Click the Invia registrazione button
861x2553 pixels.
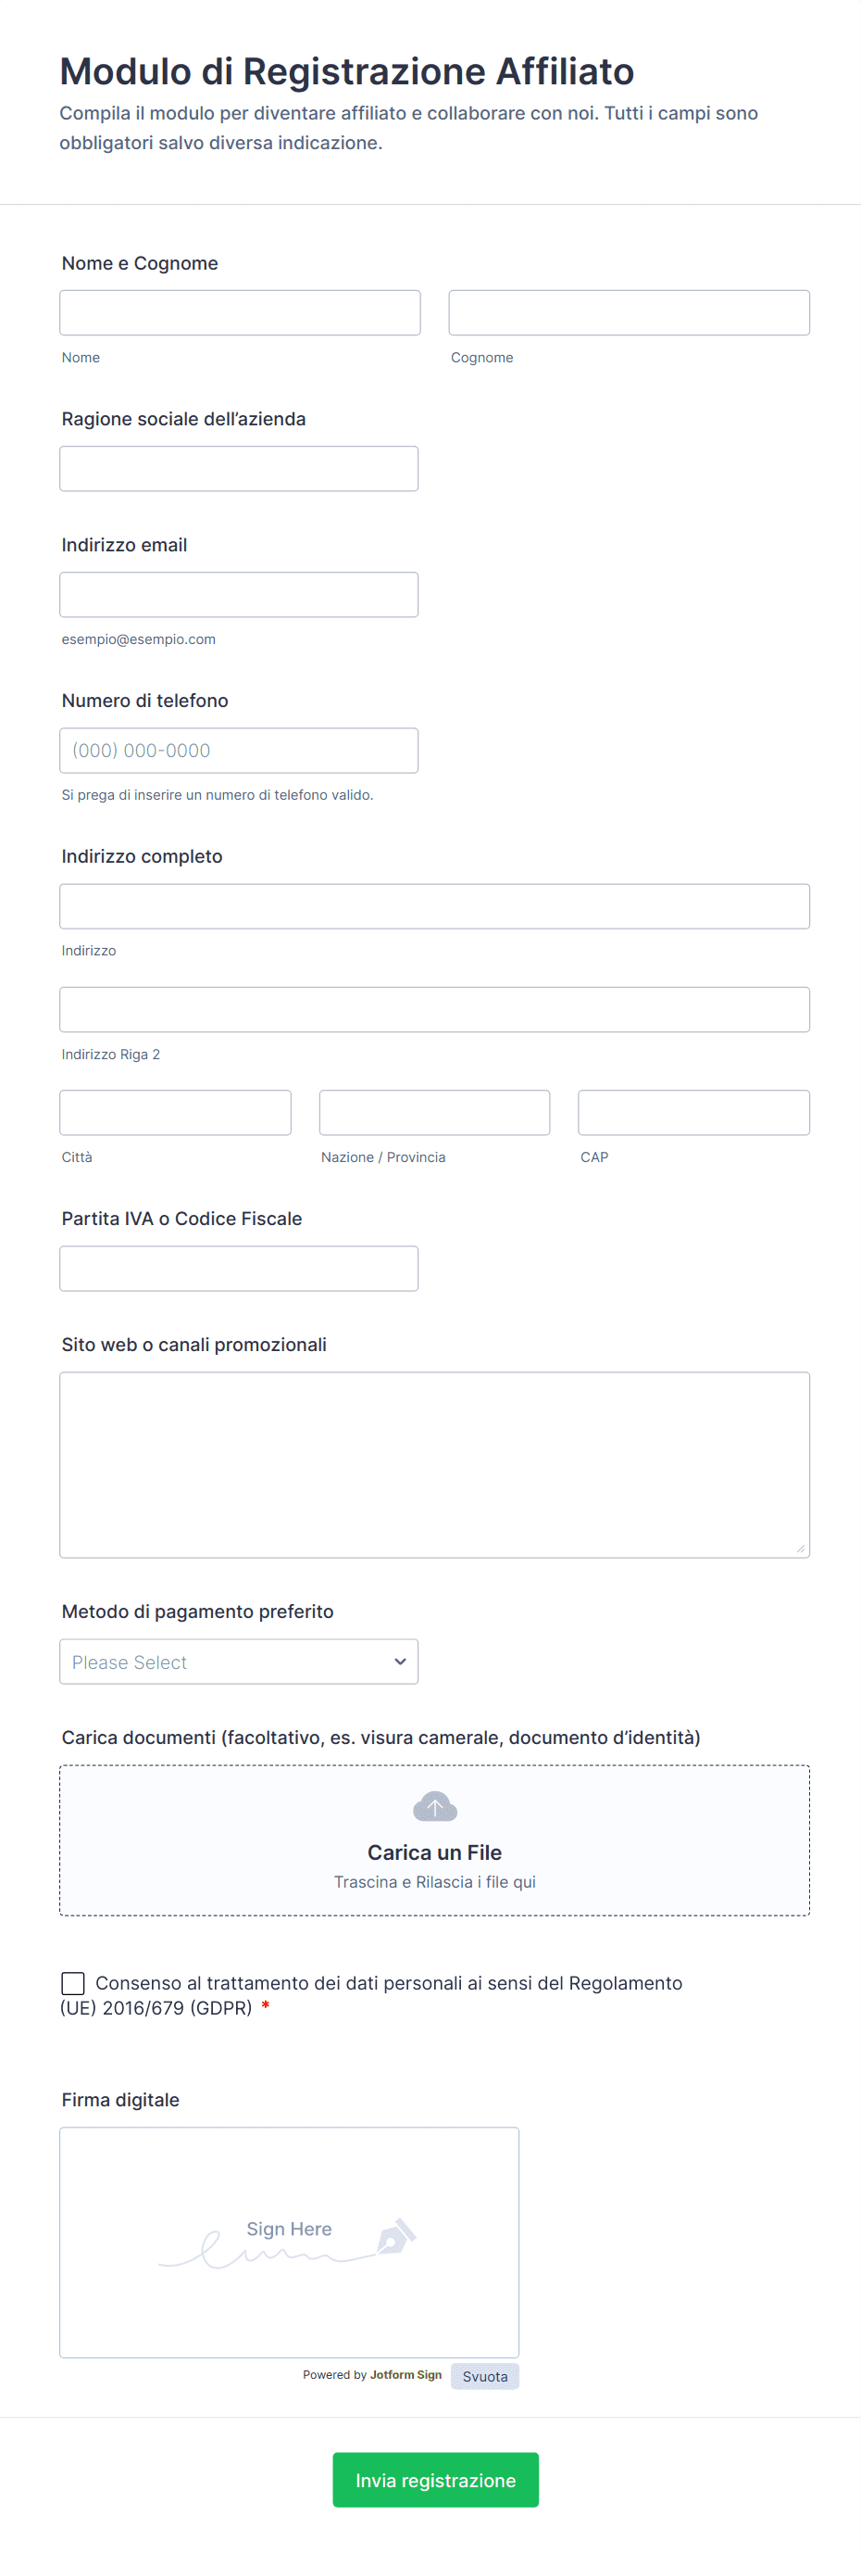point(435,2480)
